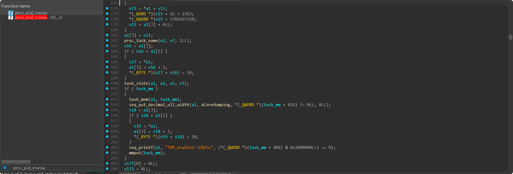The height and width of the screenshot is (174, 513).
Task: Click breakpoint marker at line 176
Action: (107, 8)
